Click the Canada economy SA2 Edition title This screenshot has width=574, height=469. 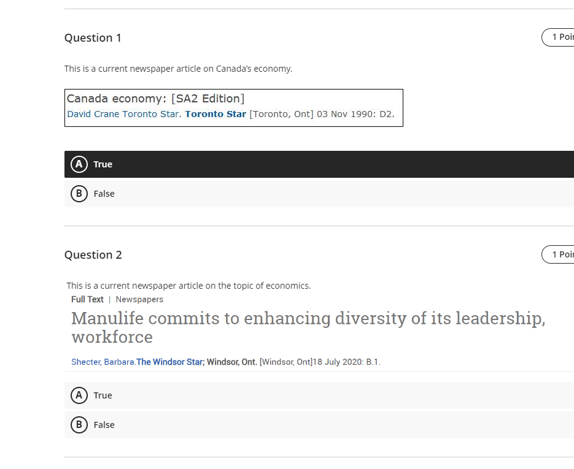click(x=155, y=99)
